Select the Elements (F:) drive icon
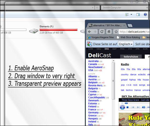150x126 pixels. (x=34, y=31)
